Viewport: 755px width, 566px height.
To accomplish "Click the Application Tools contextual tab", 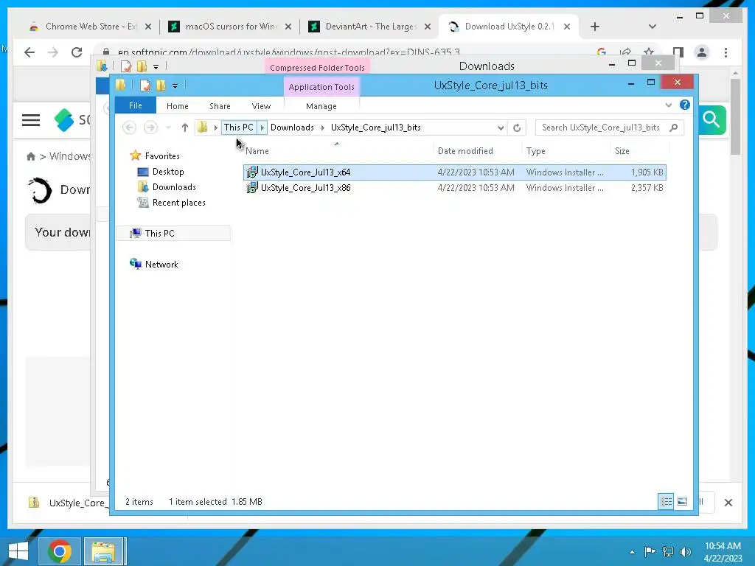I will coord(321,87).
